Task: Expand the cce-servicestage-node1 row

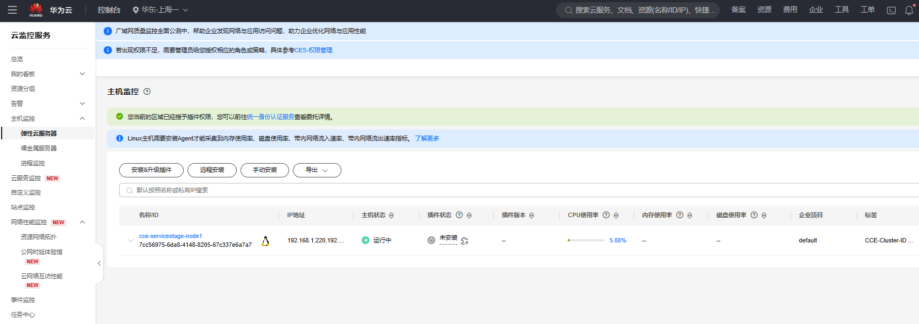Action: click(130, 240)
